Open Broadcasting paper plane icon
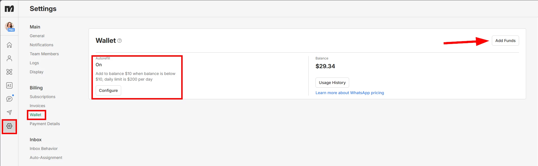The width and height of the screenshot is (538, 166). (9, 112)
